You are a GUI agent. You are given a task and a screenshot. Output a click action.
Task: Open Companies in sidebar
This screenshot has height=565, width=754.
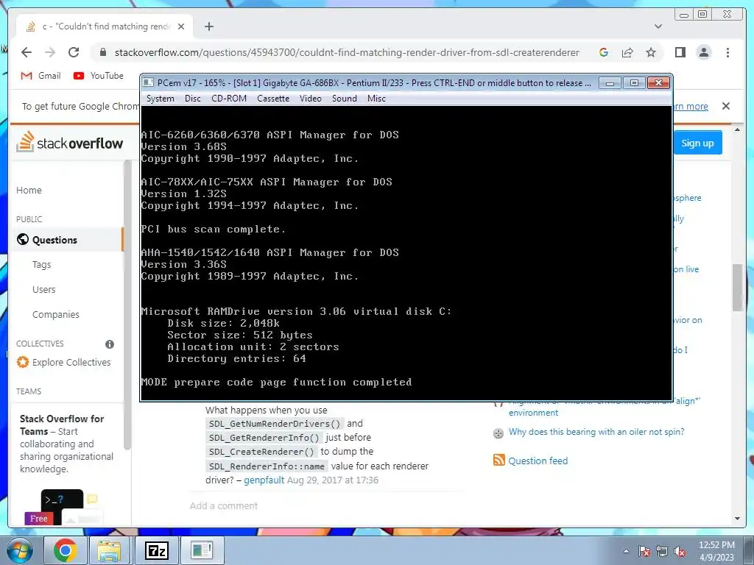(56, 314)
